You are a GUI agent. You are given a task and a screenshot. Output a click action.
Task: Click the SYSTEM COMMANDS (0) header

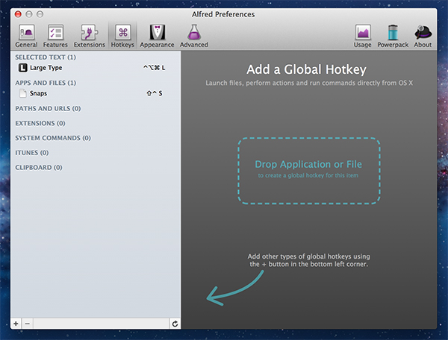pos(53,138)
